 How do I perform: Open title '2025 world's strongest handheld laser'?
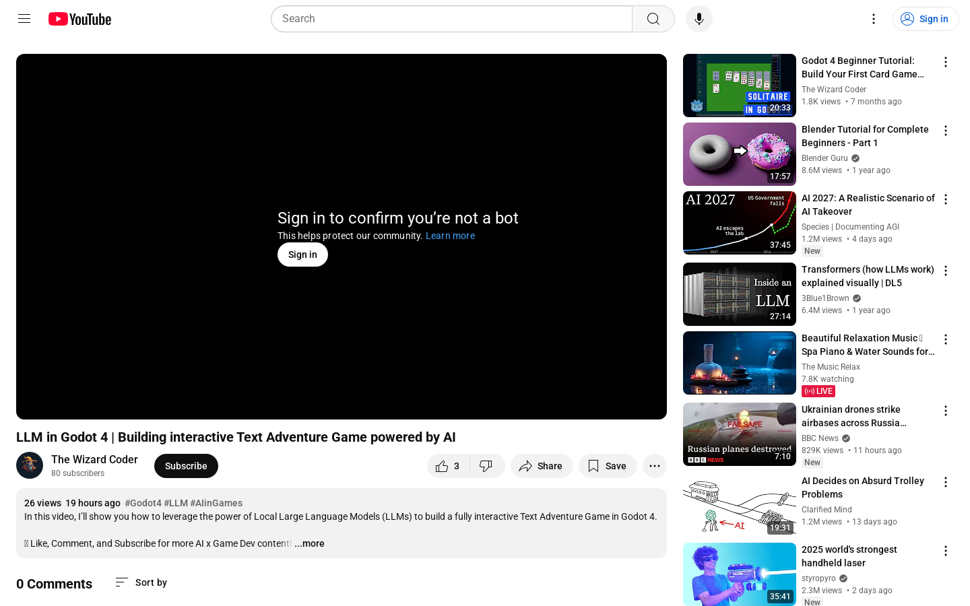[849, 556]
